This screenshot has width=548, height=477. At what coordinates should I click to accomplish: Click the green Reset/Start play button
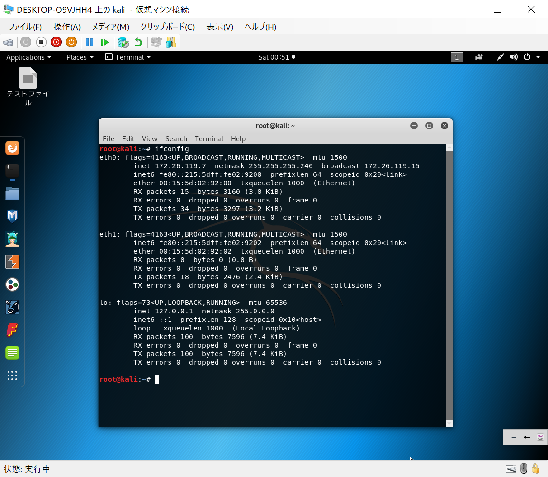point(104,42)
